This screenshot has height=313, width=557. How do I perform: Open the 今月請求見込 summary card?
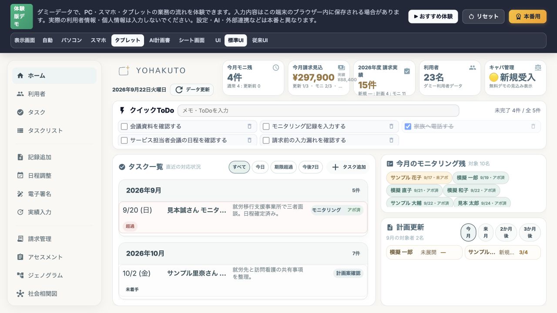[319, 78]
